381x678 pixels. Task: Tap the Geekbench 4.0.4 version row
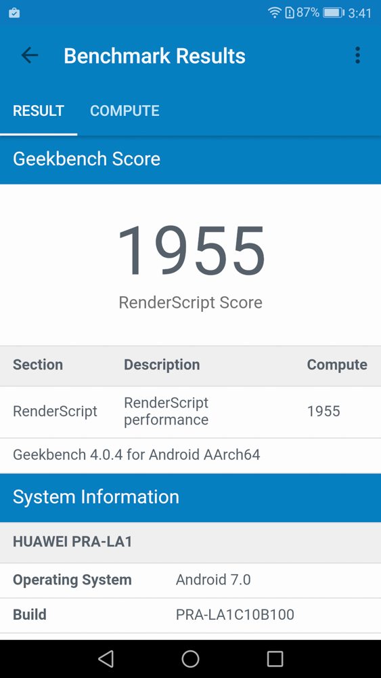[190, 456]
